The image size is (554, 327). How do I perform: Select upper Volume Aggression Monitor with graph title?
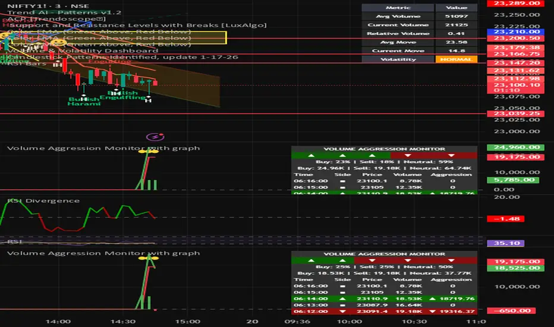[103, 148]
